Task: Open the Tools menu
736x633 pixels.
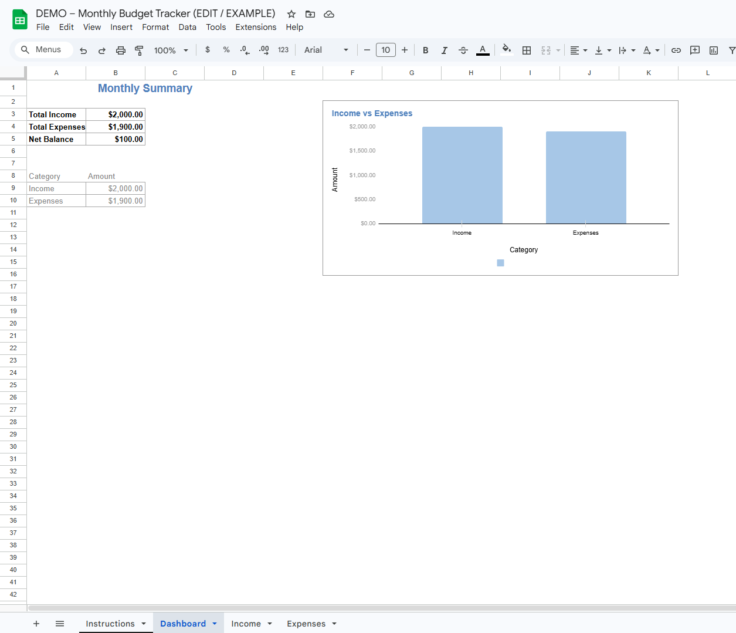Action: (x=216, y=27)
